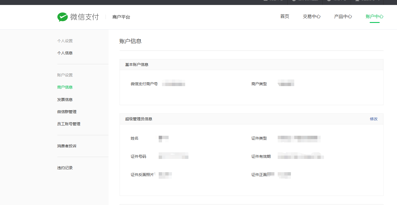The image size is (397, 205).
Task: Click the 证件号码 label
Action: (x=139, y=156)
